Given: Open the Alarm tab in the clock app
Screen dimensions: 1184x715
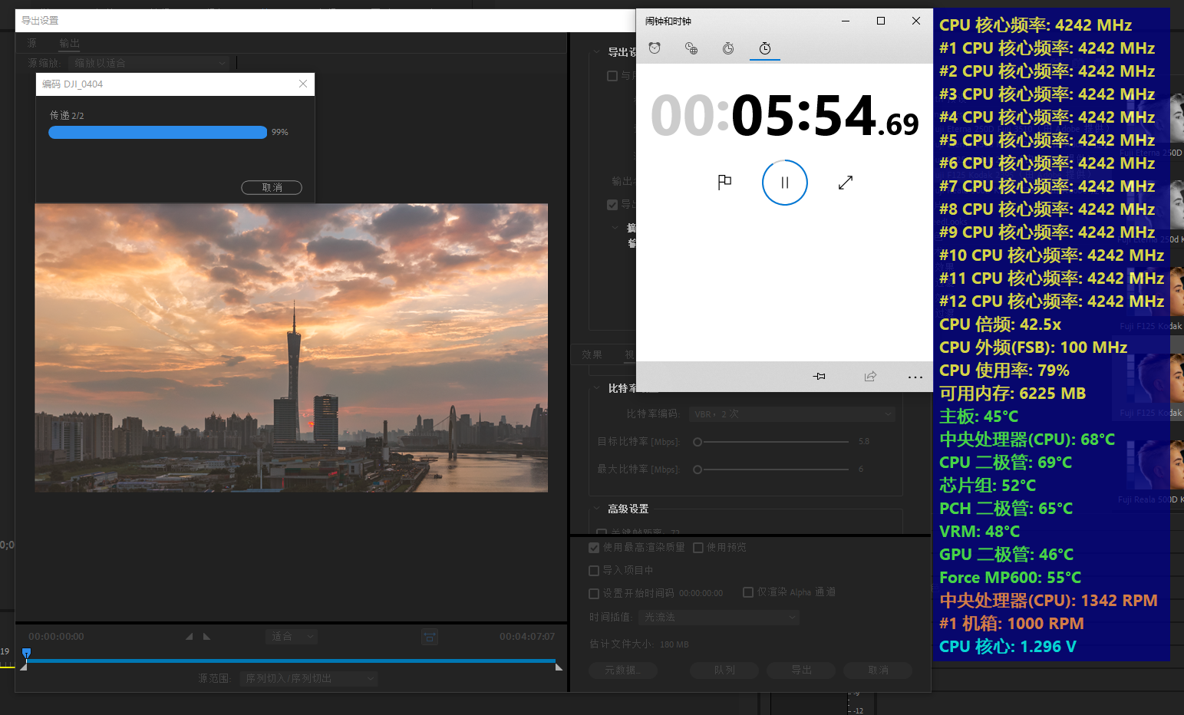Looking at the screenshot, I should (655, 48).
